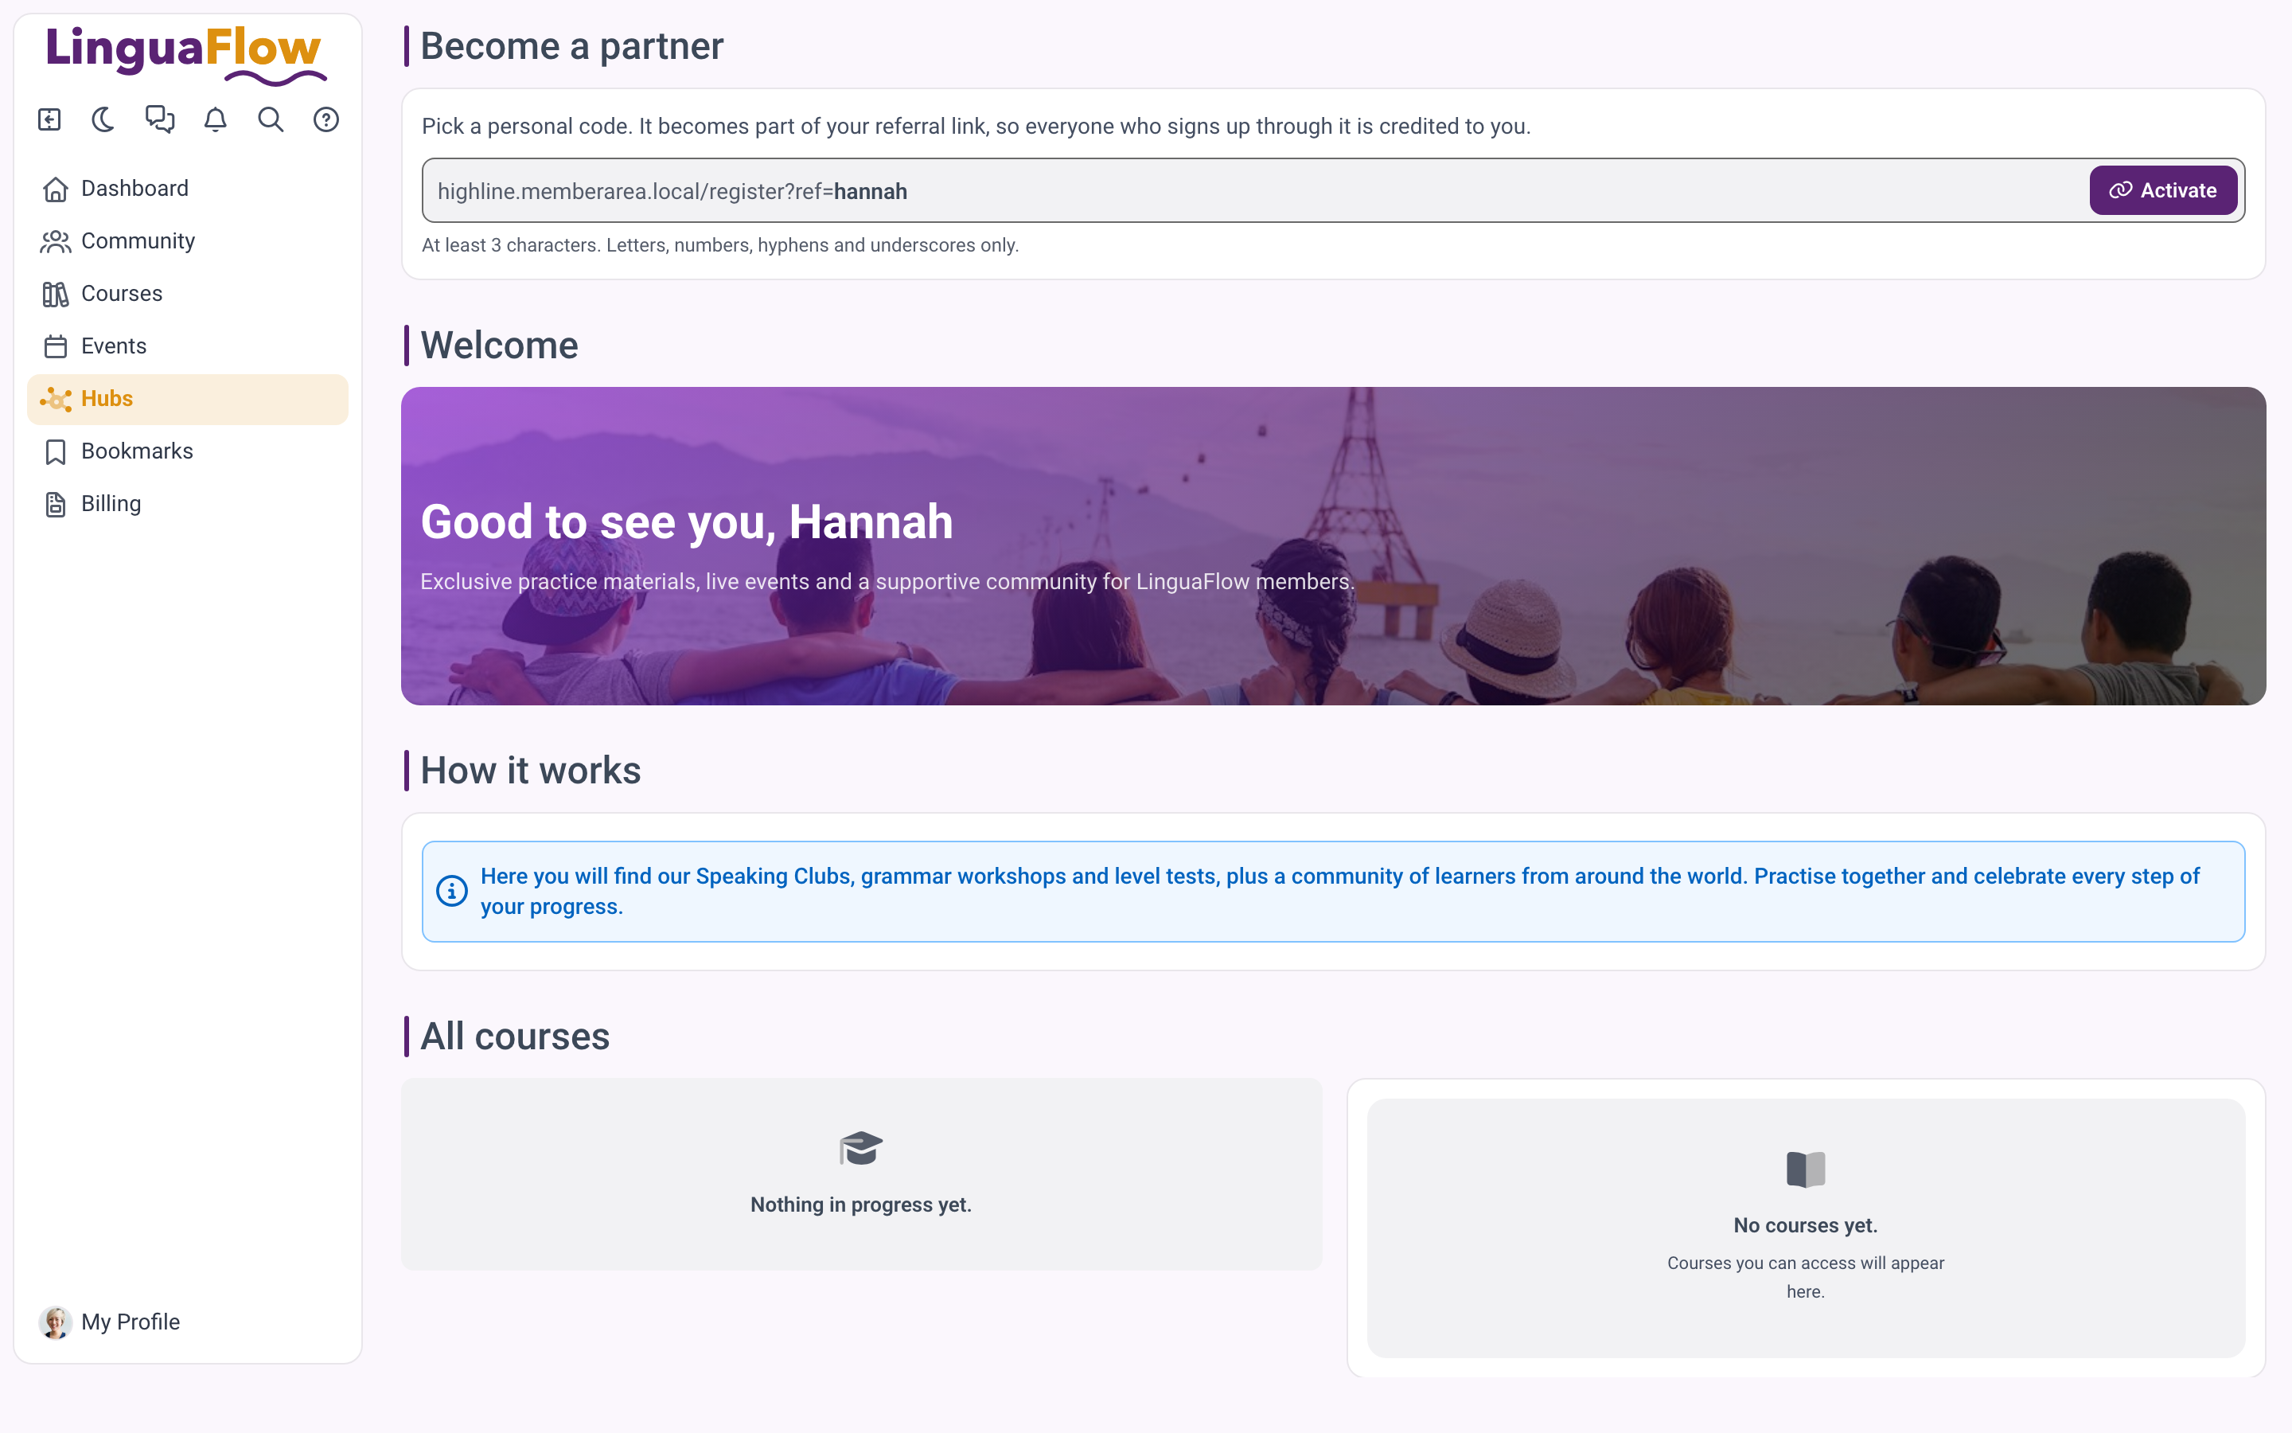The width and height of the screenshot is (2292, 1433).
Task: Toggle dark mode moon icon
Action: (x=104, y=119)
